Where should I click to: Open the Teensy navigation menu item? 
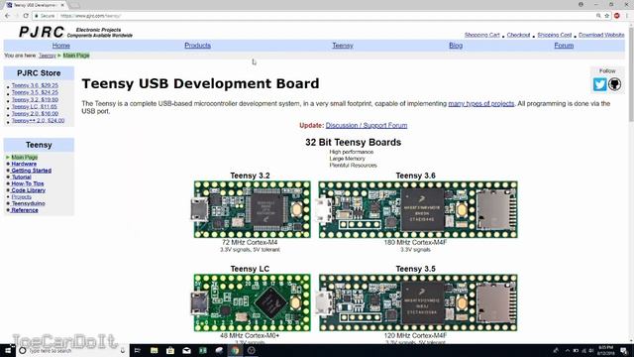coord(343,46)
